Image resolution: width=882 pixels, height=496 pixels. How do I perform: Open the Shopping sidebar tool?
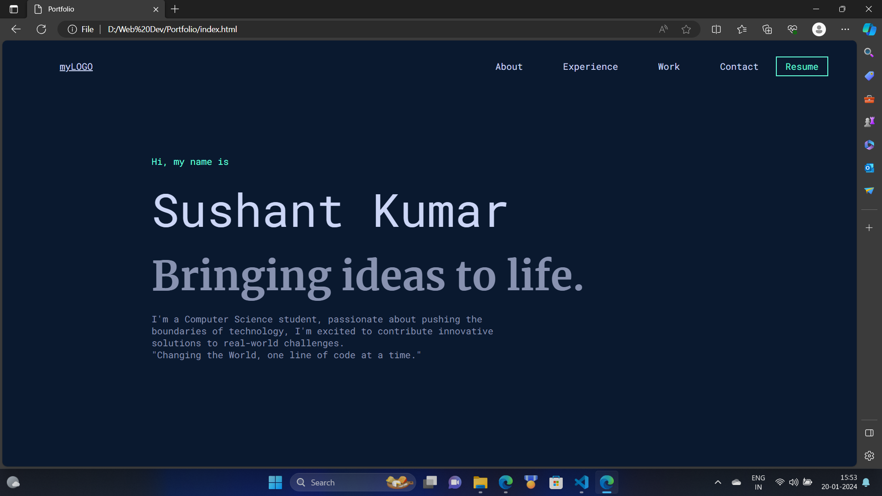point(869,75)
